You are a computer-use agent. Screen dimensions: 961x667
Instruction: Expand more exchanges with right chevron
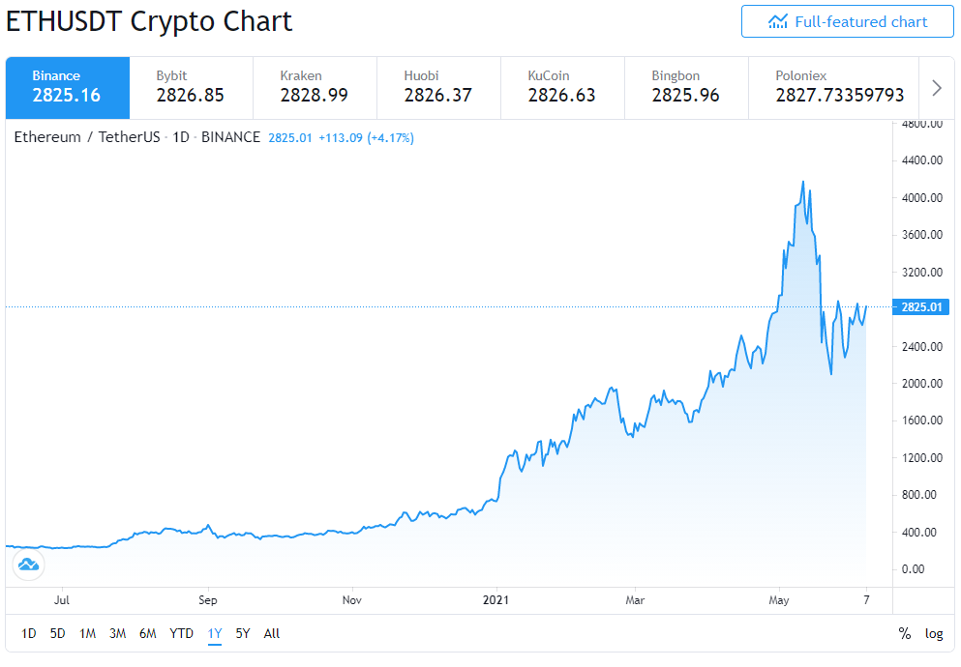pos(937,88)
